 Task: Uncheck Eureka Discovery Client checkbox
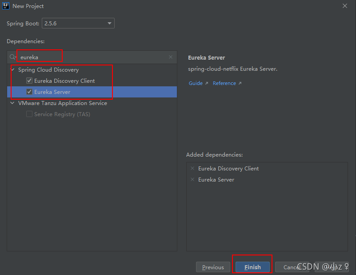point(29,81)
